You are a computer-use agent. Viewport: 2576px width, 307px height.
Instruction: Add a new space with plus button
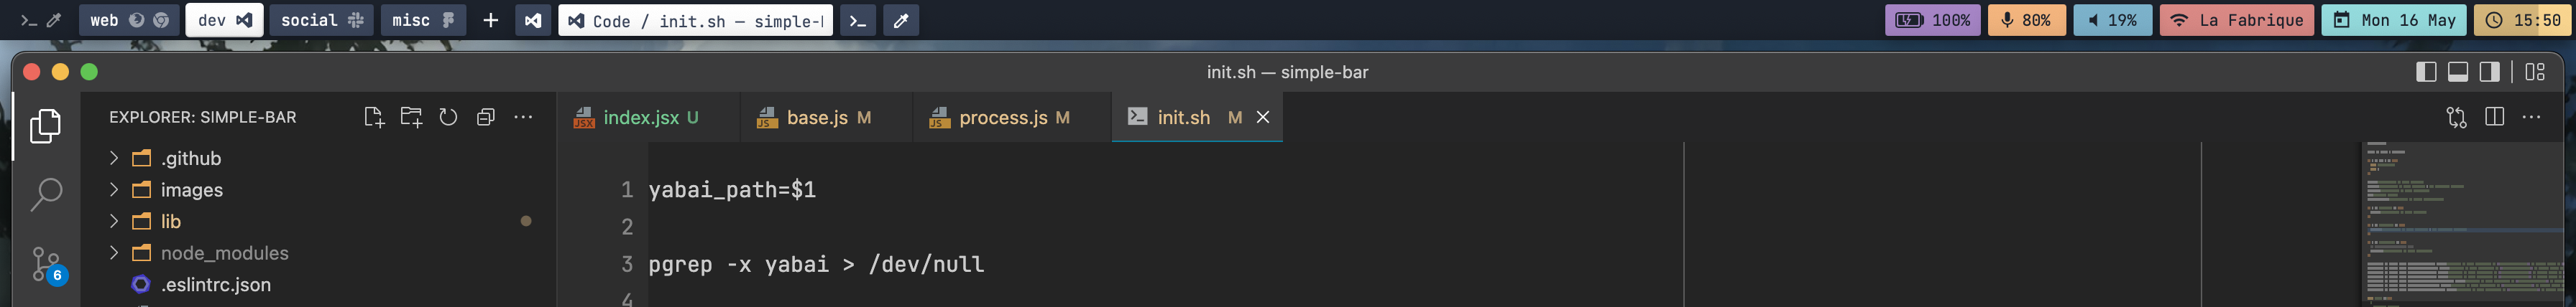tap(490, 20)
